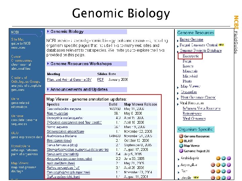Open Bee BLAST via orange B icon

(218, 171)
